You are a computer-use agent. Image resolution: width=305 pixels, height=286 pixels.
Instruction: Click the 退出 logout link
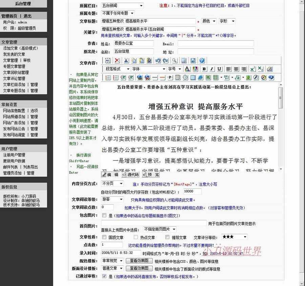[x=27, y=16]
